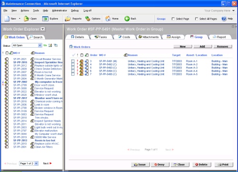Click the status icon on SF-PP-5493 row

[81, 68]
